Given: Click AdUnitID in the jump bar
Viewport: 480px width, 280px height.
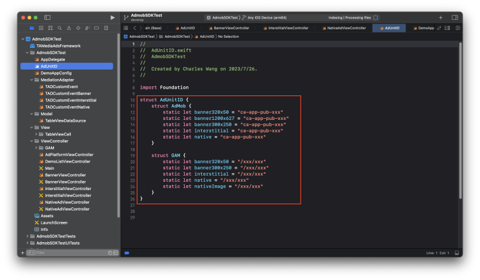Looking at the screenshot, I should point(204,37).
